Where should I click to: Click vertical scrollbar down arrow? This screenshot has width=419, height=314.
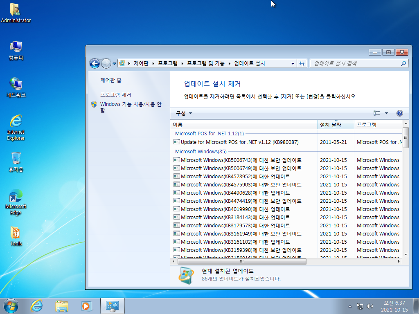click(x=405, y=255)
